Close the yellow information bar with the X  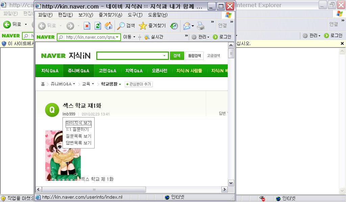[x=342, y=43]
